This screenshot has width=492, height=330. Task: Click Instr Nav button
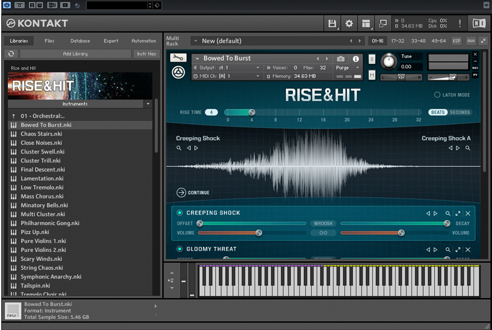[146, 53]
